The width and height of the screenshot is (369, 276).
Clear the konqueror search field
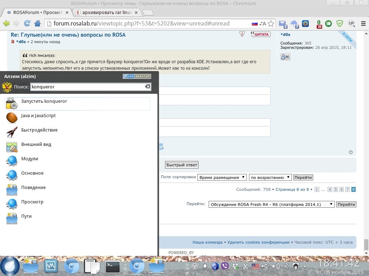147,87
